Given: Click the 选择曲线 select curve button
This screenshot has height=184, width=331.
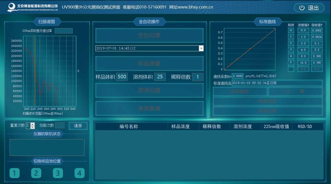Looking at the screenshot, I should click(x=240, y=91).
